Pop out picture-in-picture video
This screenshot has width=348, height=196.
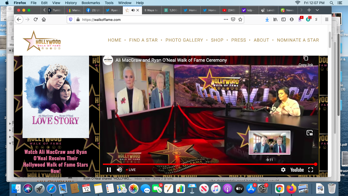point(310,133)
